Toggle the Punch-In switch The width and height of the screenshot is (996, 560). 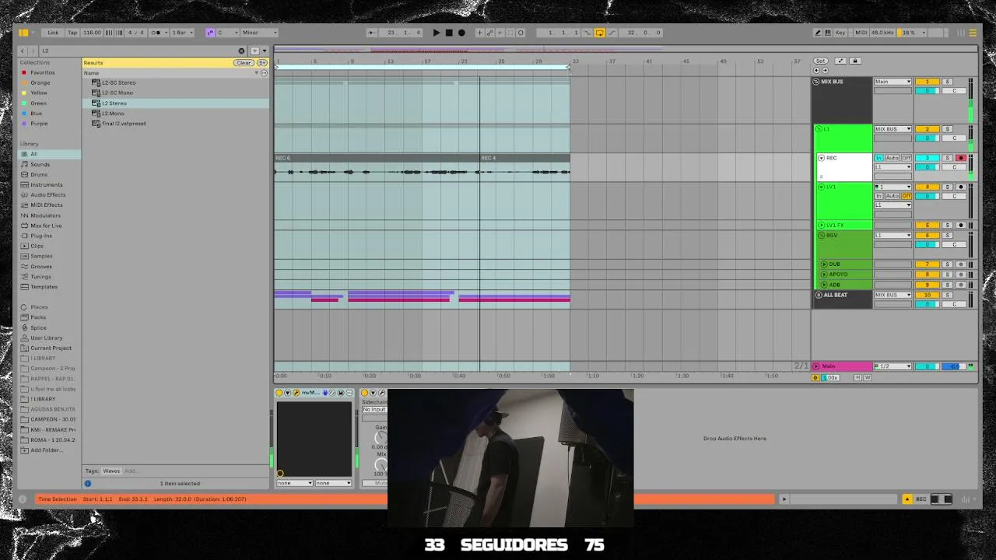pos(589,33)
